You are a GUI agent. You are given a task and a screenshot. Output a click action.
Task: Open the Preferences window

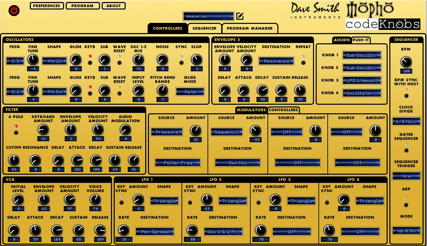click(x=47, y=6)
